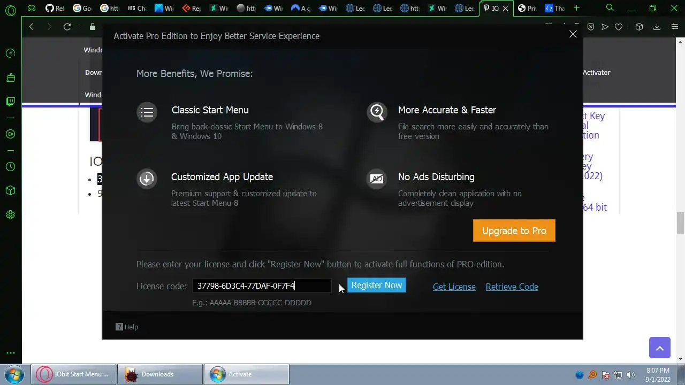Viewport: 685px width, 385px height.
Task: Select Activate taskbar window button
Action: (x=247, y=374)
